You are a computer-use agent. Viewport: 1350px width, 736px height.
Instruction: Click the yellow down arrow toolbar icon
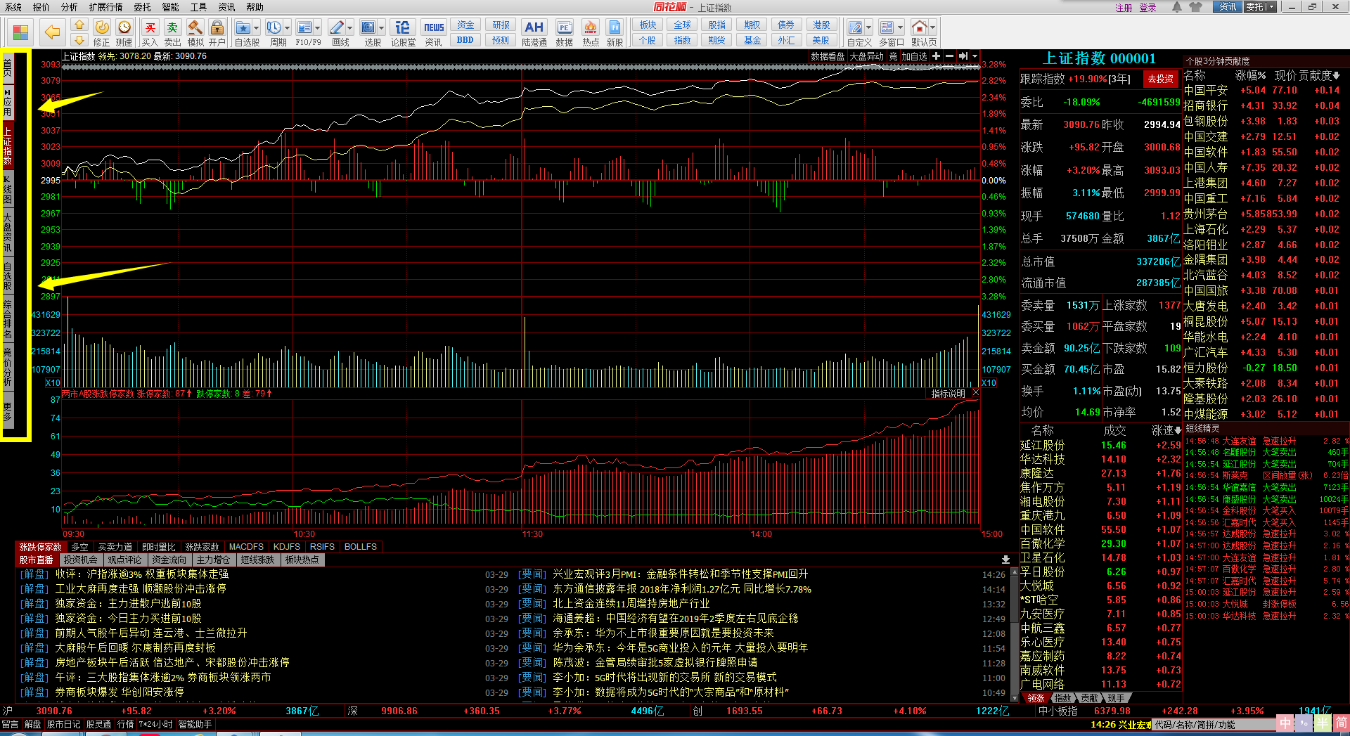(79, 40)
